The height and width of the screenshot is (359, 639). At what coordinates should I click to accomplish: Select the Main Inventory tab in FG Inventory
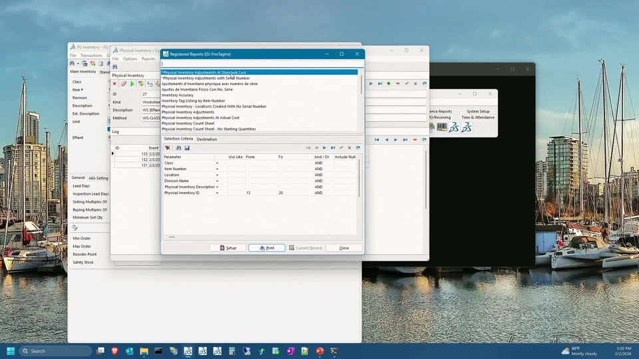coord(83,72)
